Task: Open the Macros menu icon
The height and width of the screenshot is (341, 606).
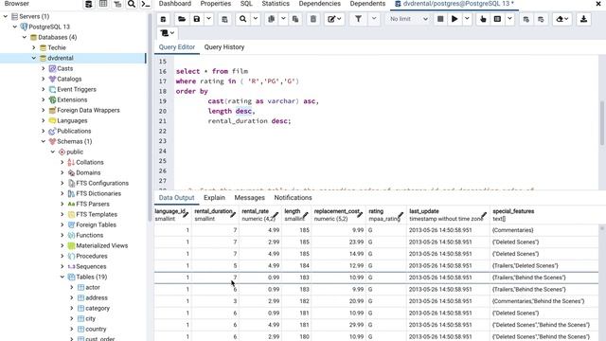Action: pyautogui.click(x=168, y=33)
